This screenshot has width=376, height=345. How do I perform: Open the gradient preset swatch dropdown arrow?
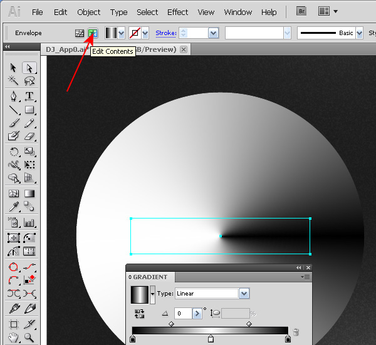pyautogui.click(x=152, y=294)
